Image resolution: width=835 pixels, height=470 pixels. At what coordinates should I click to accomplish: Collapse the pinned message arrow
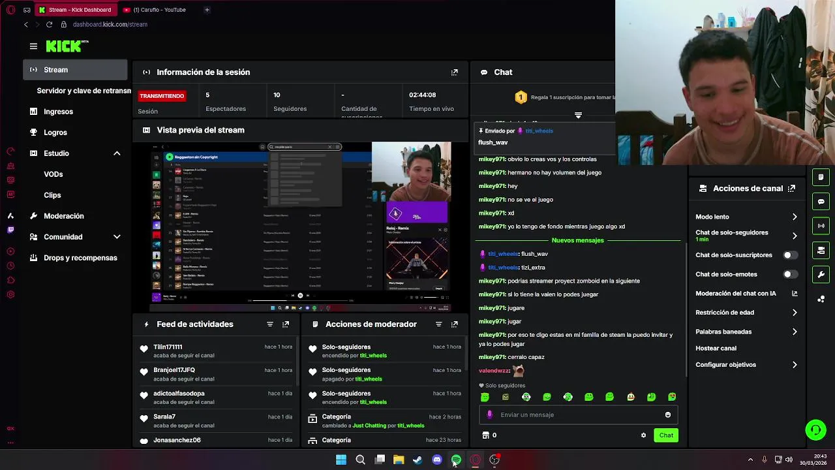578,115
